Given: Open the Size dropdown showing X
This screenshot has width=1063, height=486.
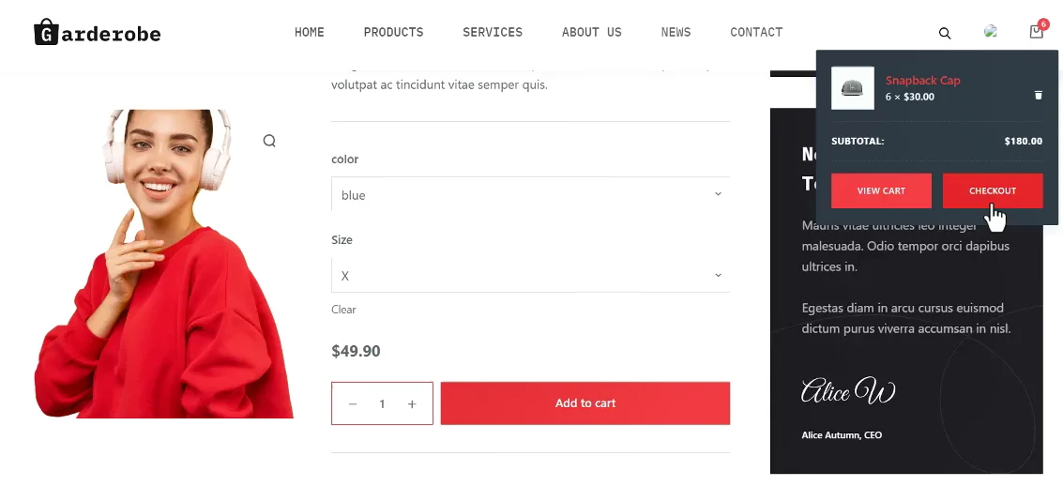Looking at the screenshot, I should pos(530,275).
